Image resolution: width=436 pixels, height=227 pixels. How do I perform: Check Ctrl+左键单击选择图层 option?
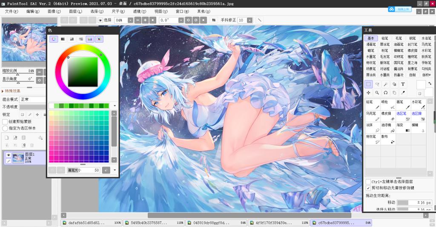click(368, 182)
